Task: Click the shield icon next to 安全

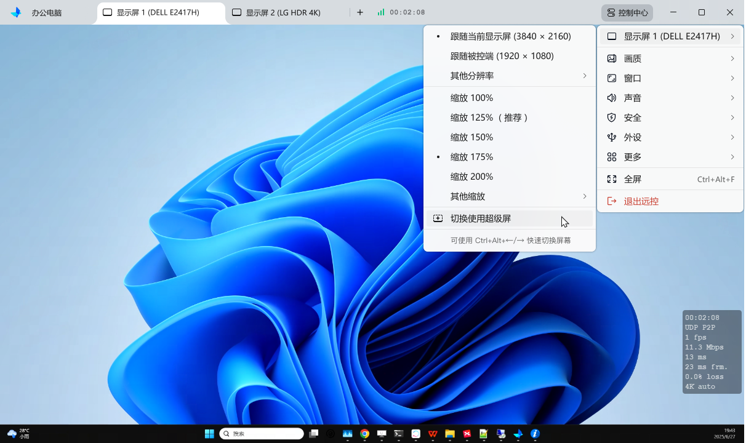Action: coord(611,118)
